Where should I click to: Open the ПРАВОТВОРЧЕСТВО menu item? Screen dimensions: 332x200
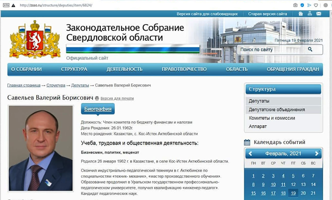(184, 69)
